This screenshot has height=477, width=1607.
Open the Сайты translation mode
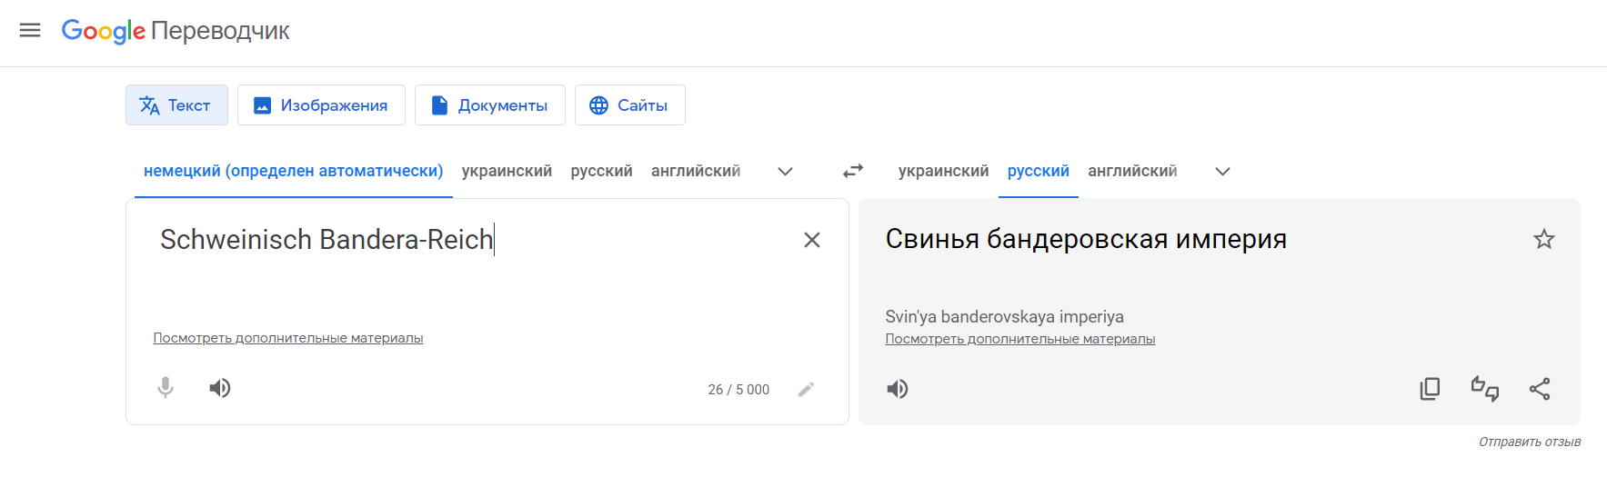[629, 105]
